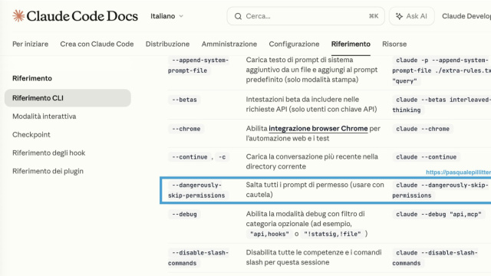Focus the Cerca search field
491x276 pixels.
pyautogui.click(x=305, y=16)
